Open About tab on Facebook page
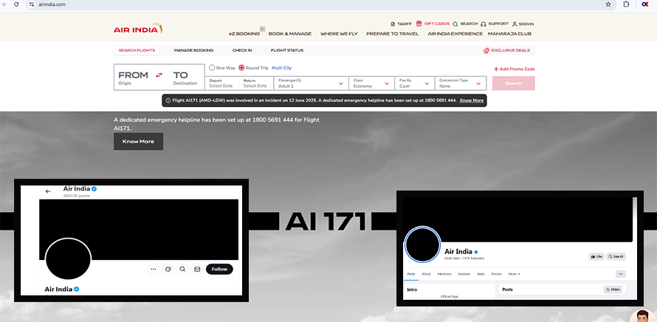Viewport: 657px width, 322px height. click(x=426, y=274)
